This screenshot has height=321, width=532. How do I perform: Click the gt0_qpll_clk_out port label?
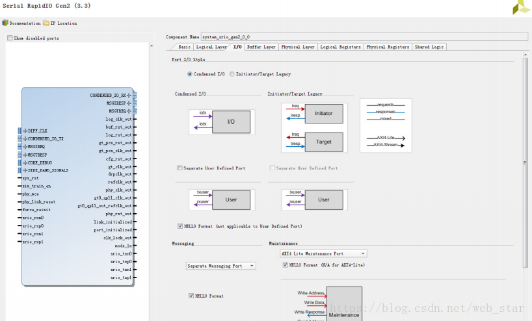pos(113,198)
